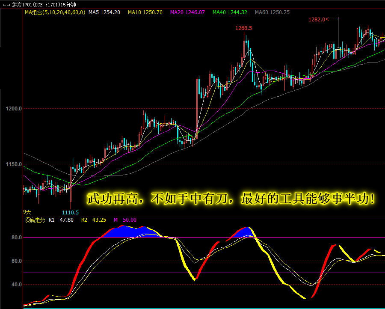Click the 1200.0 price axis label
Screen dimensions: 385x309
(14, 109)
